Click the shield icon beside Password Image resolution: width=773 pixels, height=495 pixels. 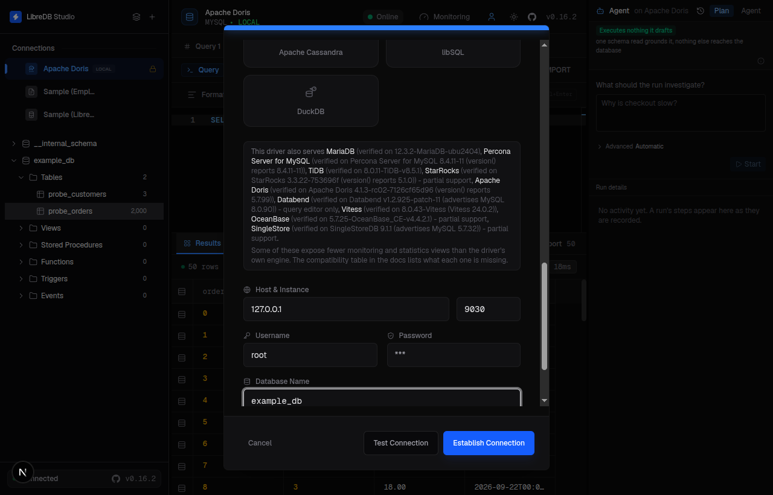click(x=391, y=336)
